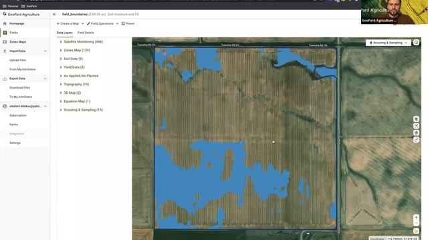
Task: Click the locate target icon on map
Action: (416, 133)
